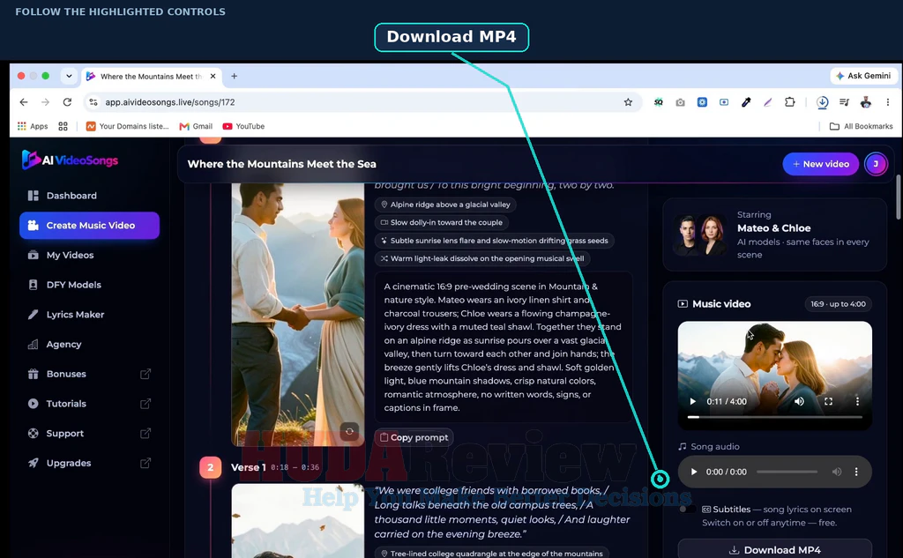Mute the music video volume icon
903x558 pixels.
pos(799,401)
